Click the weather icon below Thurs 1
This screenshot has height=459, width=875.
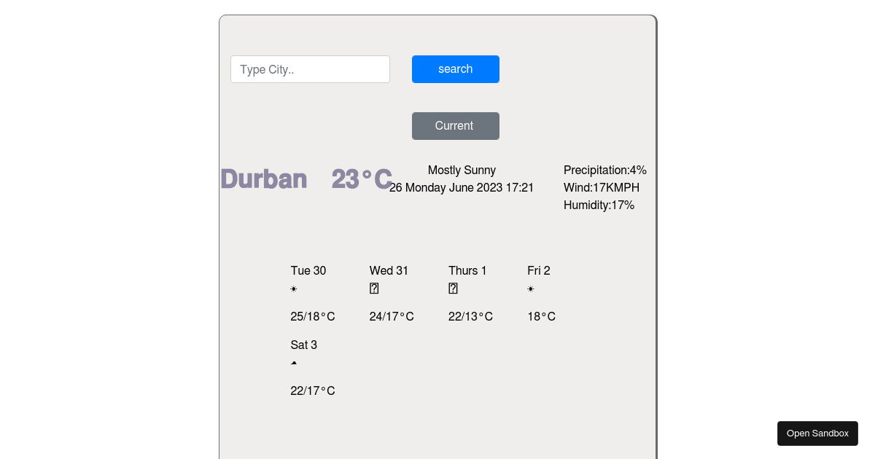tap(453, 289)
